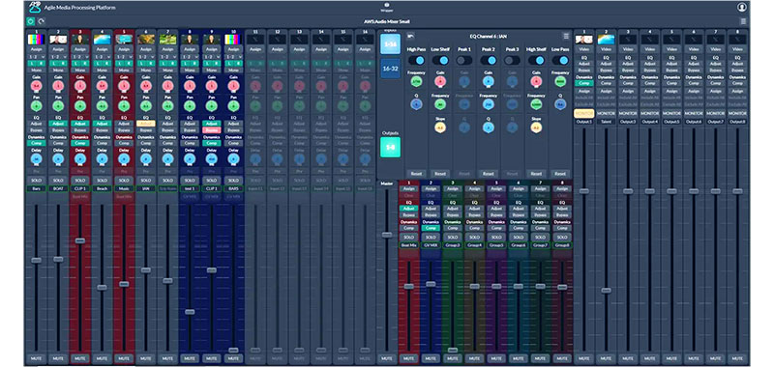Select the Inputs 16-32 bank tab
Screen dimensions: 774x367
click(x=390, y=69)
